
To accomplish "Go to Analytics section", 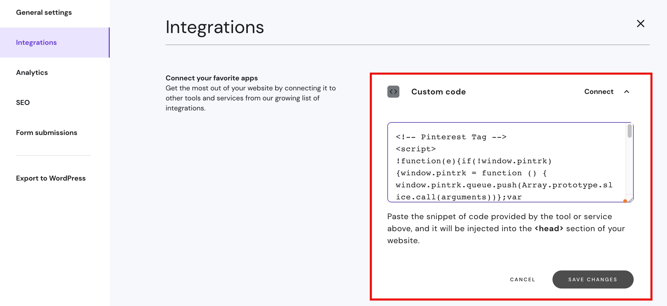I will pyautogui.click(x=32, y=72).
